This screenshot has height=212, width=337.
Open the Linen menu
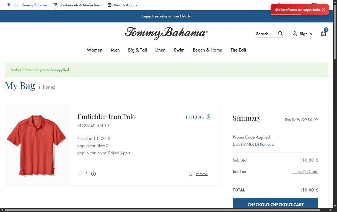pyautogui.click(x=160, y=50)
